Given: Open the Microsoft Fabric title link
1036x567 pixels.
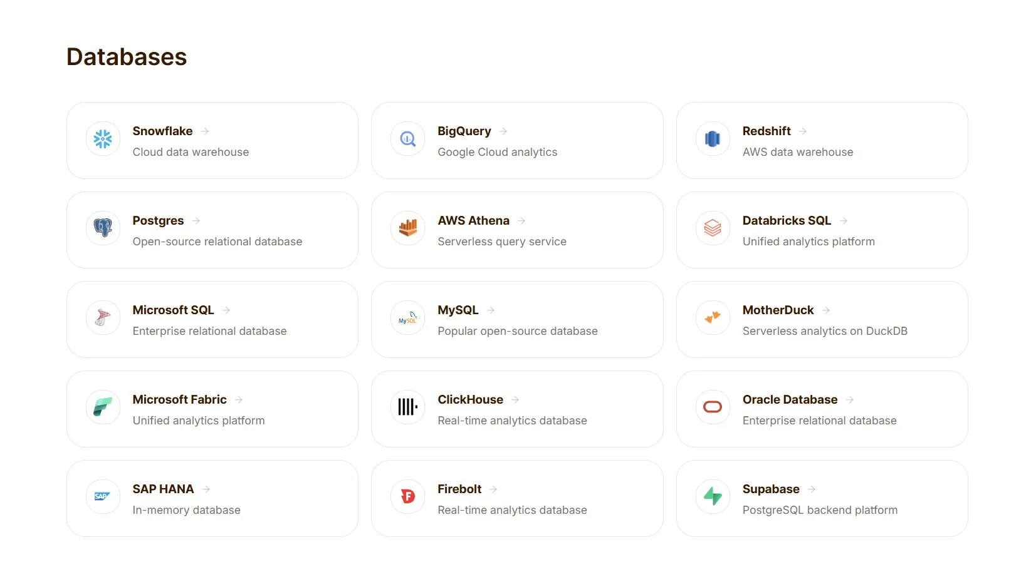Looking at the screenshot, I should 179,400.
